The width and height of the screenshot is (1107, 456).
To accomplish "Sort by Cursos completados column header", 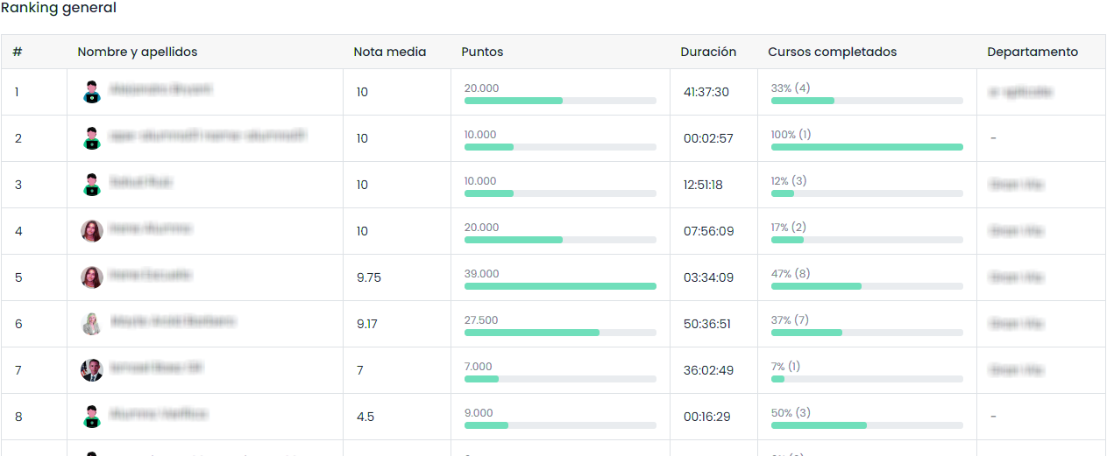I will point(832,52).
